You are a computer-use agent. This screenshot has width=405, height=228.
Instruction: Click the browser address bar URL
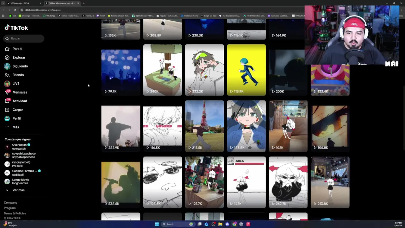(x=42, y=10)
